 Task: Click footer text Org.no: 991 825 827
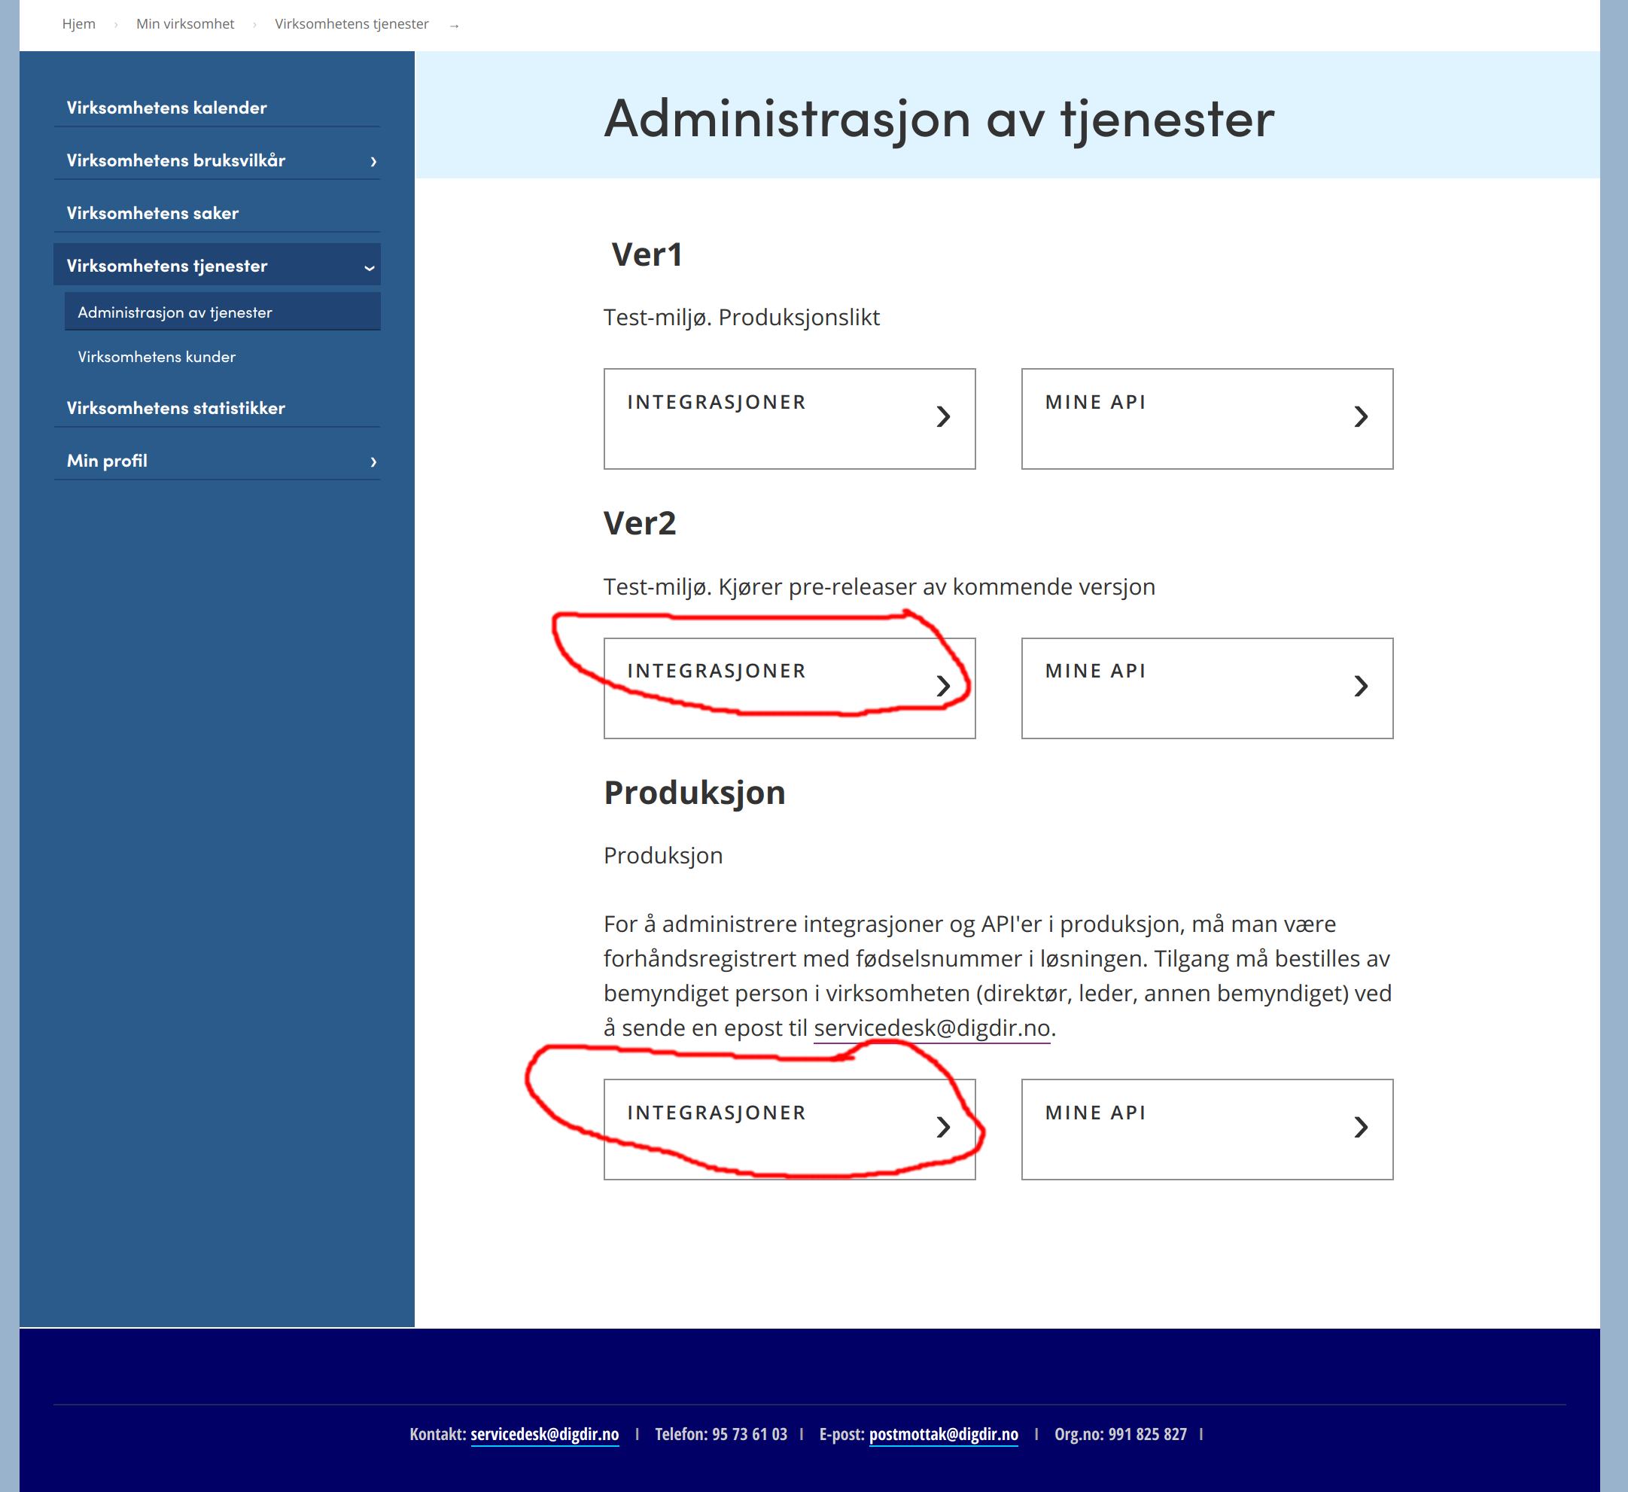(1120, 1434)
